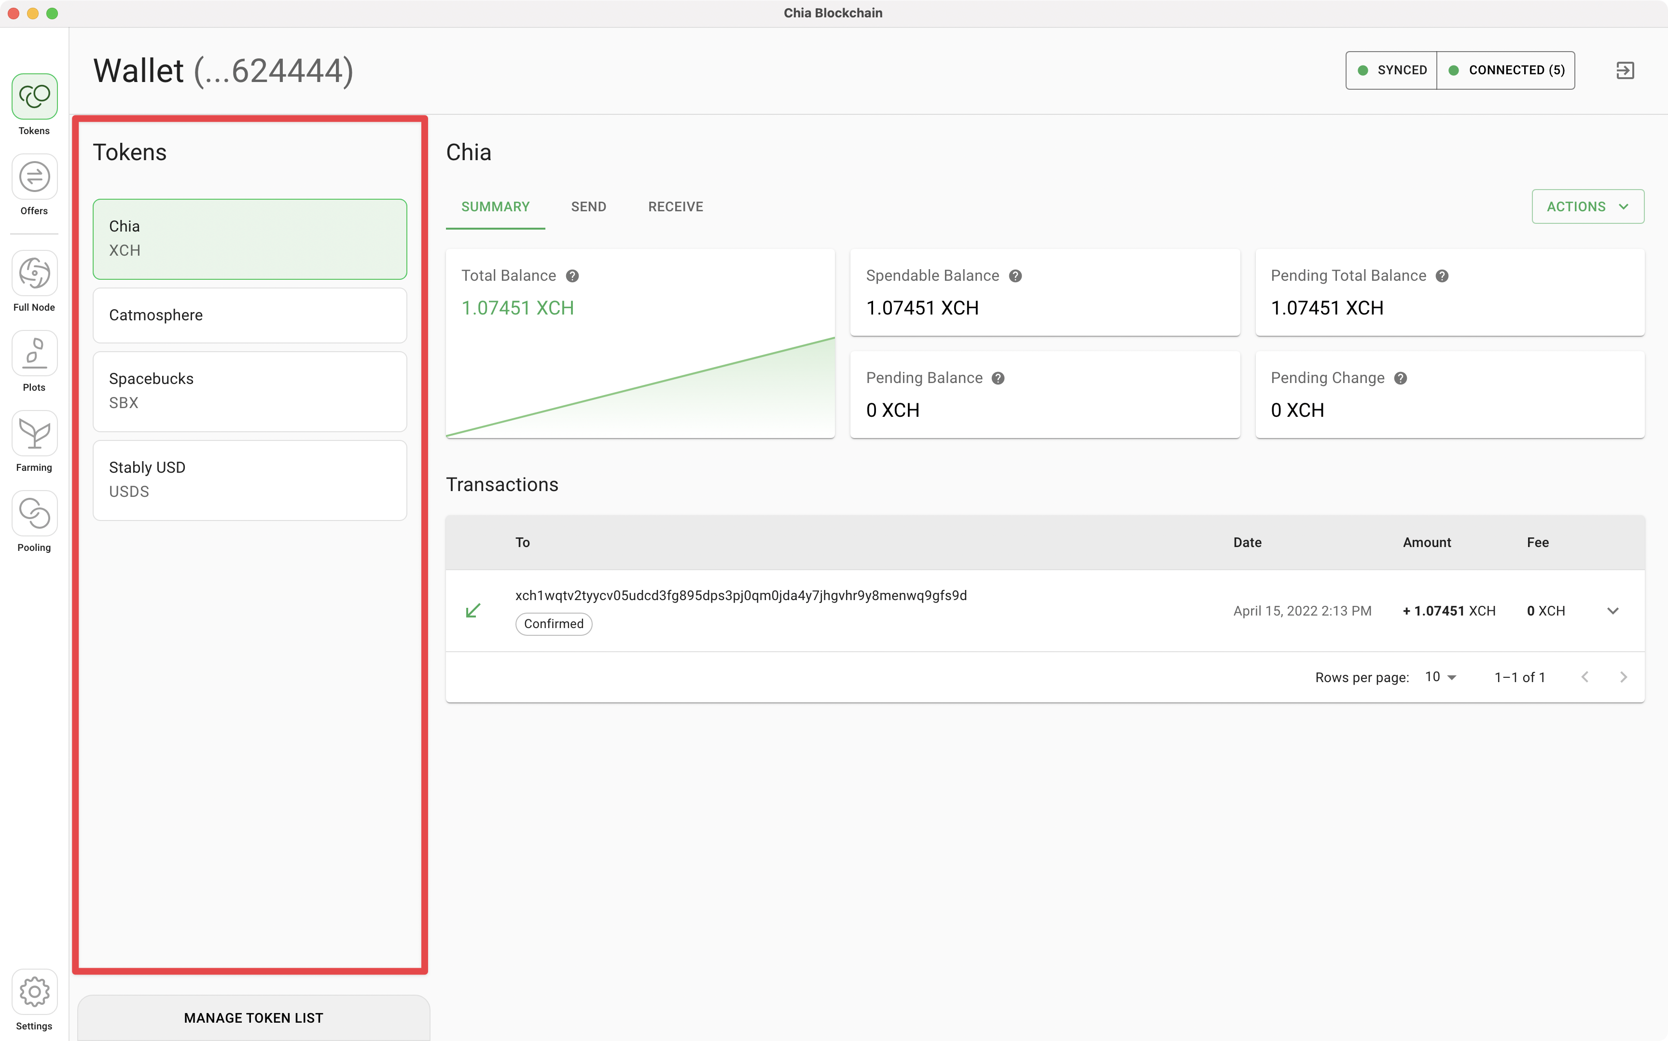The width and height of the screenshot is (1668, 1041).
Task: Open the Pooling sidebar icon
Action: click(34, 514)
